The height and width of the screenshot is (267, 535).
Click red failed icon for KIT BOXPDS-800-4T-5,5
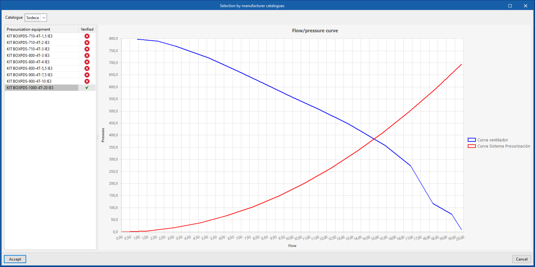click(87, 68)
